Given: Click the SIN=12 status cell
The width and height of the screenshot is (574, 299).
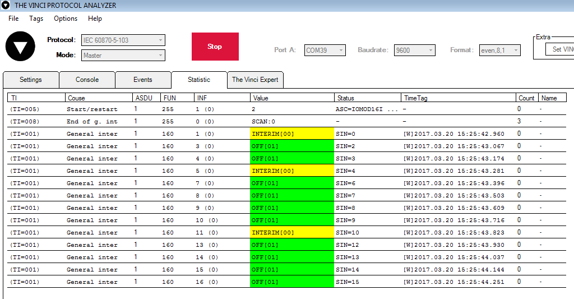Looking at the screenshot, I should point(348,245).
